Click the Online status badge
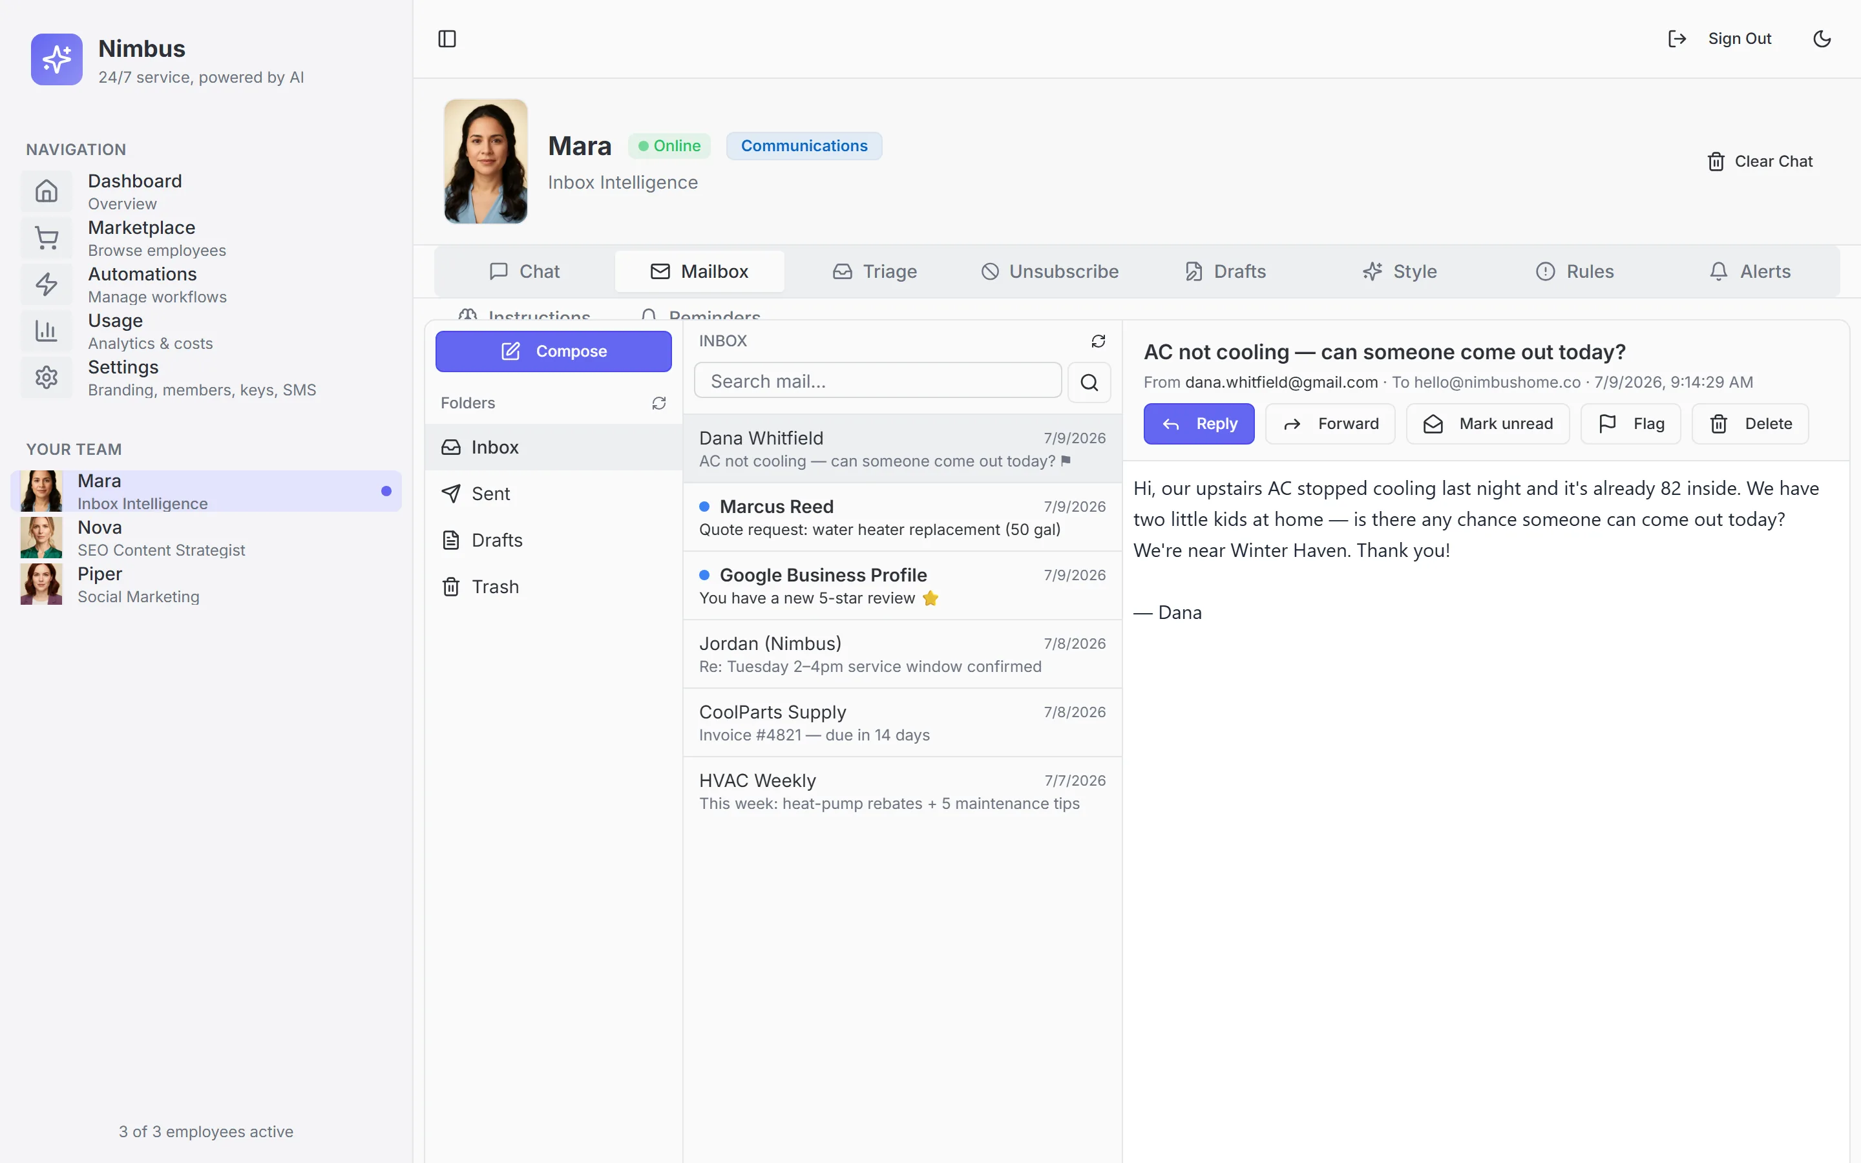Screen dimensions: 1861x1163 pyautogui.click(x=670, y=145)
